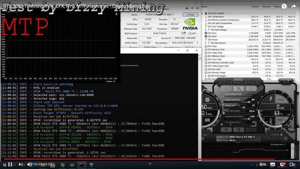This screenshot has height=169, width=300.
Task: Click Afterburner info (i) button
Action: (x=251, y=89)
